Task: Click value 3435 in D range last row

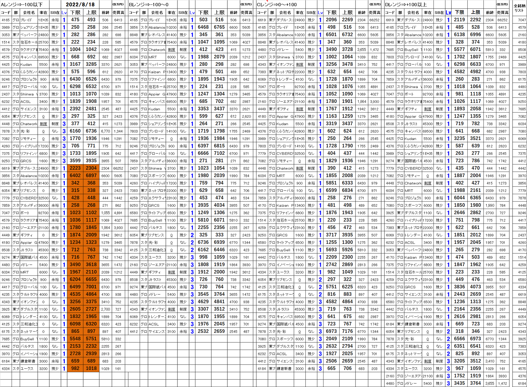Action: (459, 383)
